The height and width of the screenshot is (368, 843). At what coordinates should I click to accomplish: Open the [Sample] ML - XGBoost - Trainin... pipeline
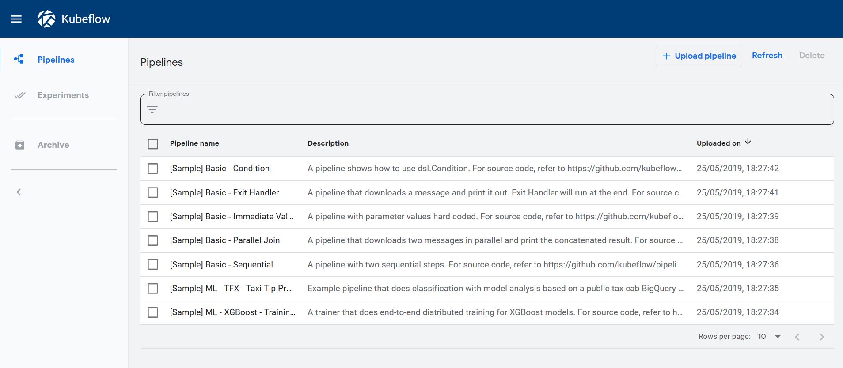point(233,312)
